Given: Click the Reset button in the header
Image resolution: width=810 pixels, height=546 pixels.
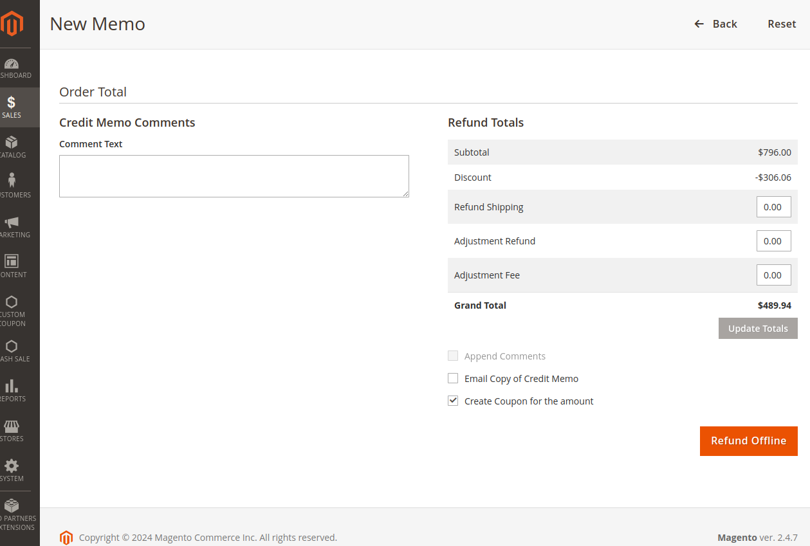Looking at the screenshot, I should [782, 24].
